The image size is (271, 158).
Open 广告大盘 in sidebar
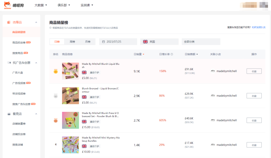point(18,73)
